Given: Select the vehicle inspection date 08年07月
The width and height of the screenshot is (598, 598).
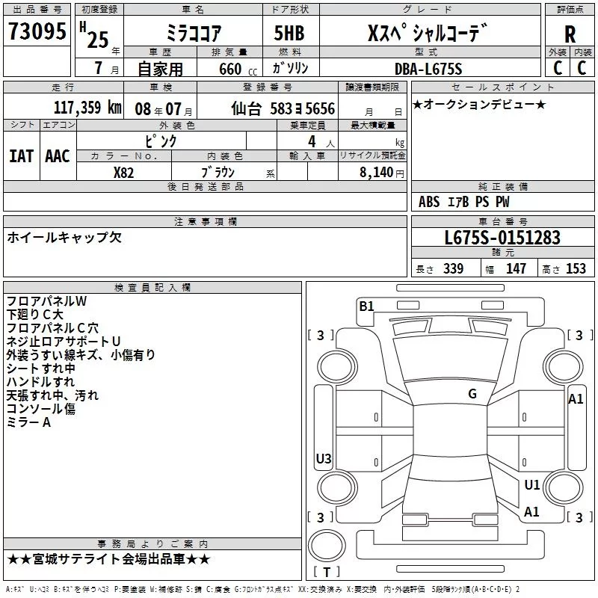Looking at the screenshot, I should point(164,109).
